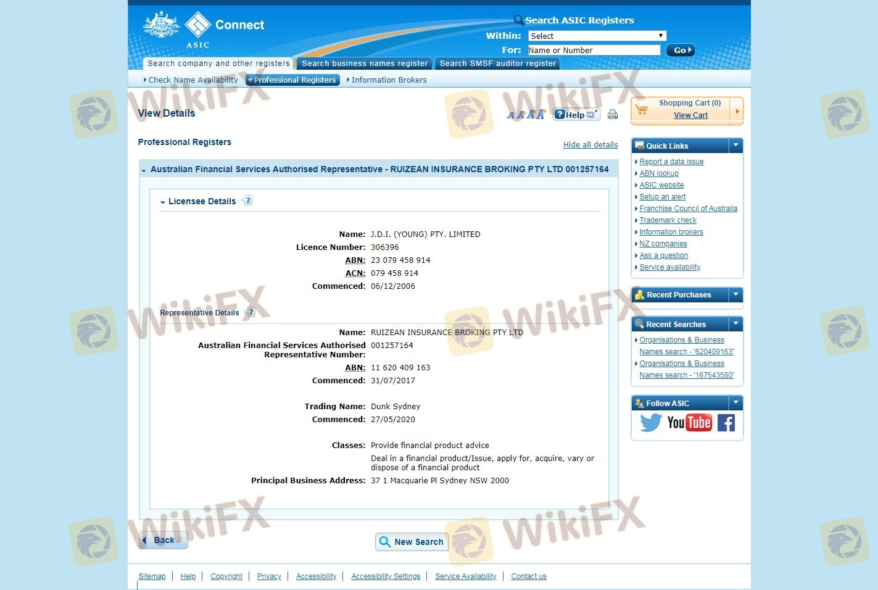Open ASIC Twitter page icon
Image resolution: width=878 pixels, height=590 pixels.
point(650,423)
